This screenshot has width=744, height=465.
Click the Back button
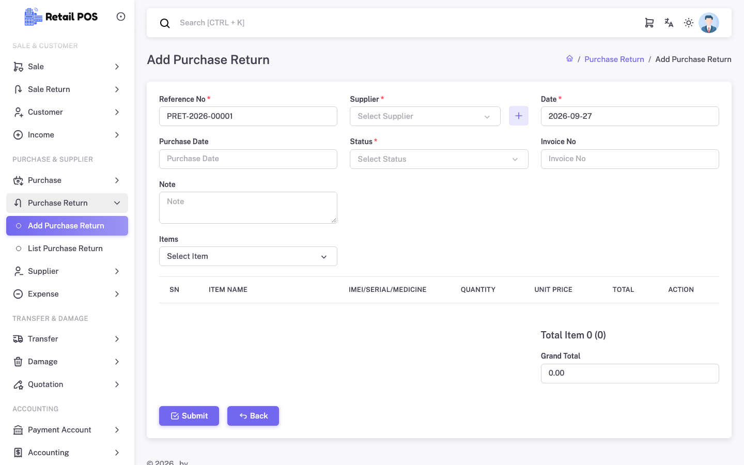click(253, 416)
